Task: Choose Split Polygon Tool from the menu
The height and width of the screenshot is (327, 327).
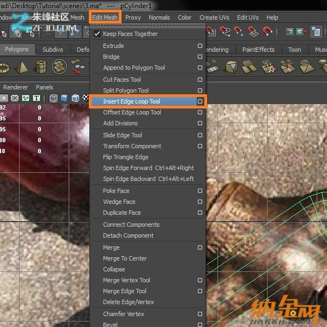Action: [x=126, y=90]
